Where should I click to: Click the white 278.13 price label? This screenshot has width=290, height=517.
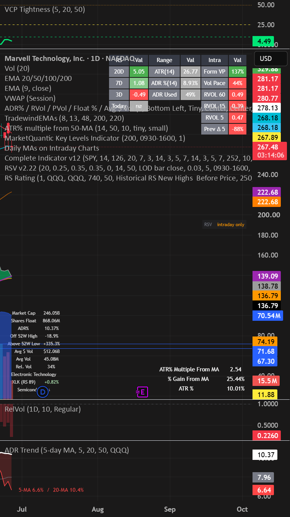(267, 108)
